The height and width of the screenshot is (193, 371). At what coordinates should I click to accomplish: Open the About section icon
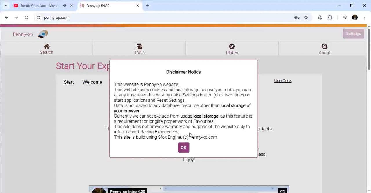(324, 46)
